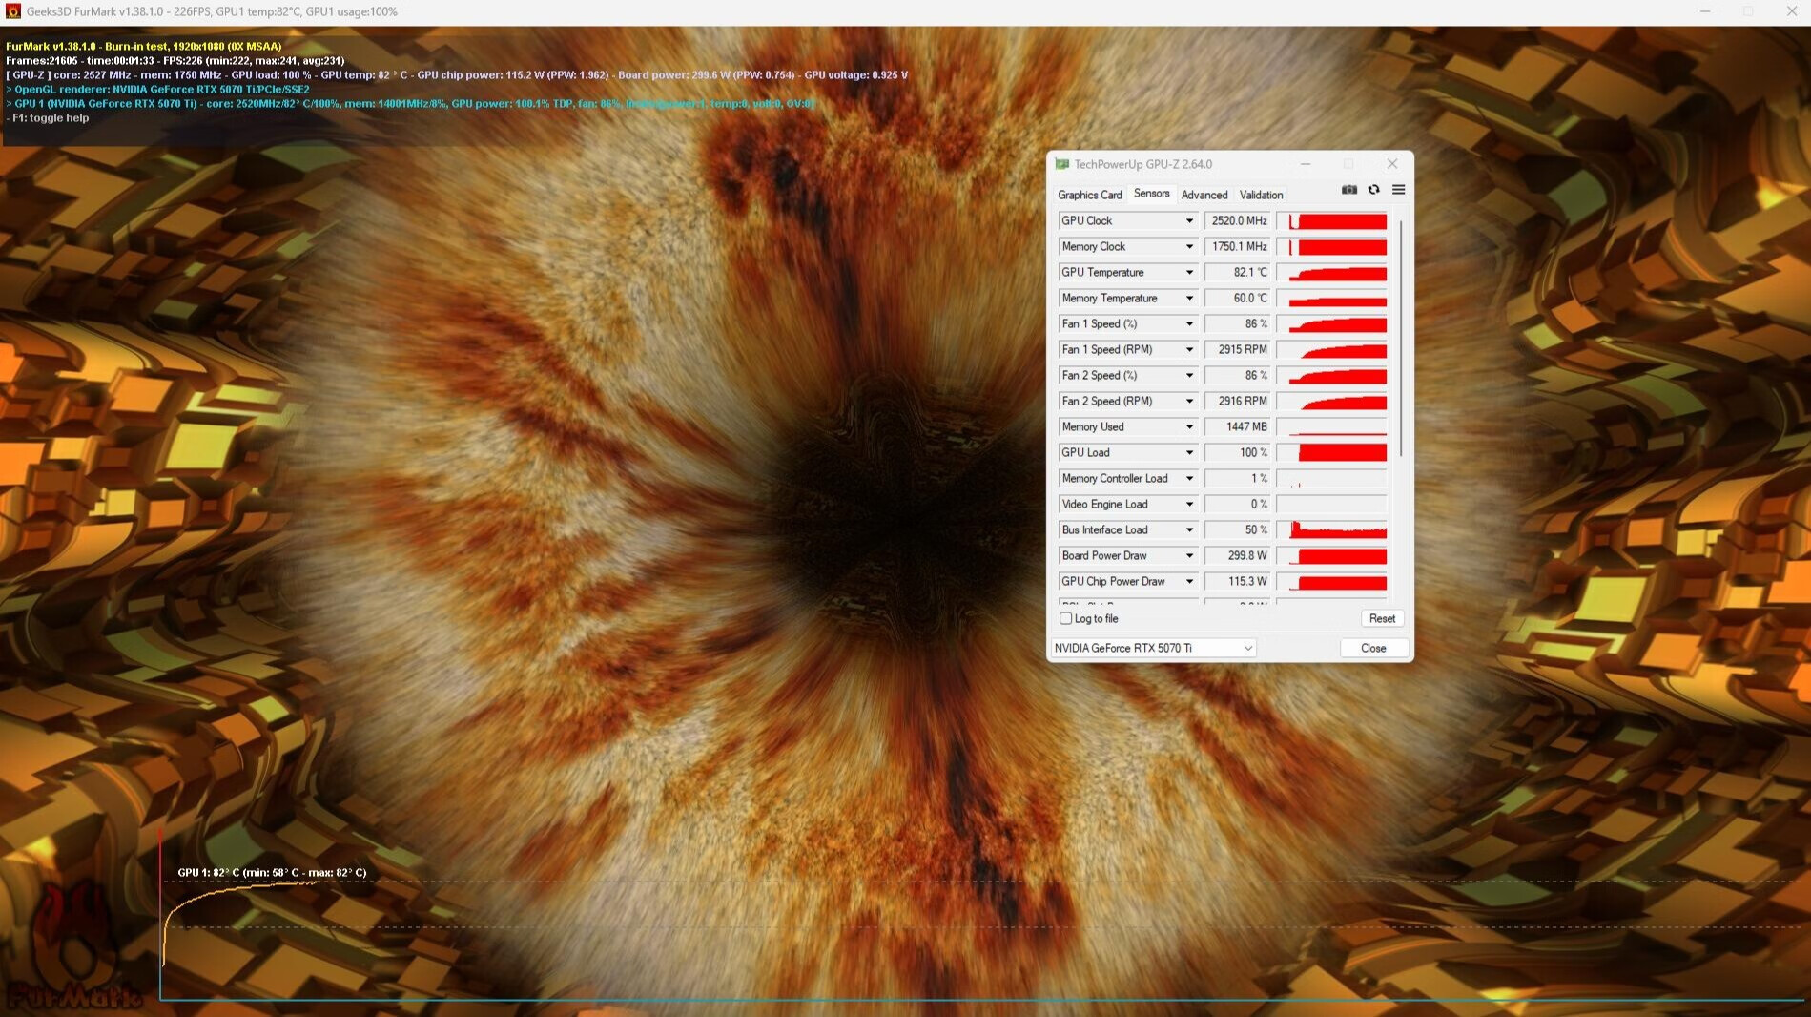Click the GPU-Z title bar app icon
1811x1017 pixels.
coord(1061,164)
